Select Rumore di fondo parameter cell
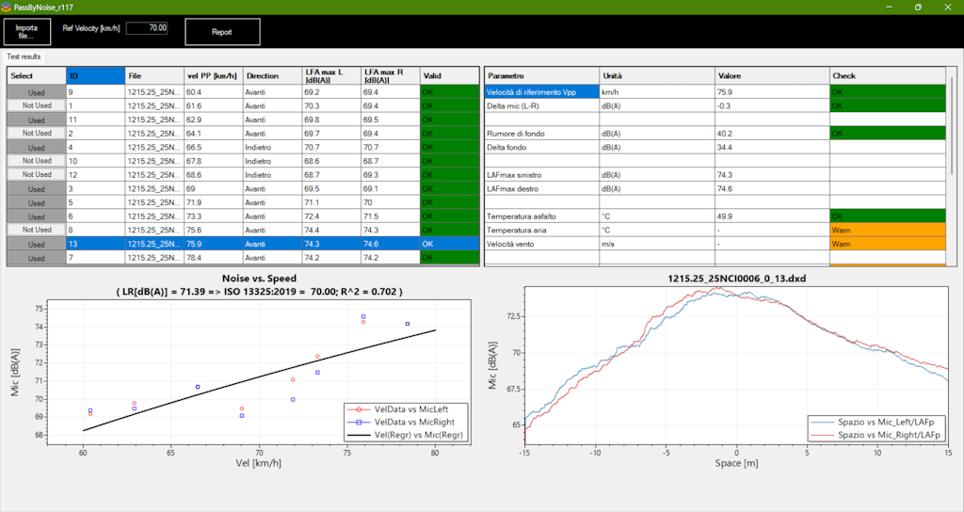This screenshot has height=512, width=964. 541,134
